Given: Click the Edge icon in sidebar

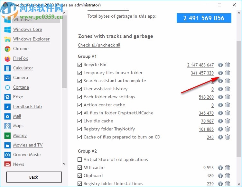Looking at the screenshot, I should coord(7,97).
